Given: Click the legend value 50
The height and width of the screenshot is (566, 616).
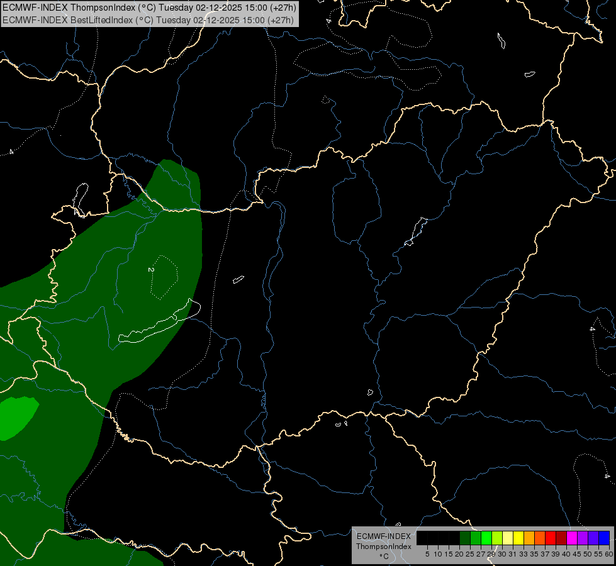Looking at the screenshot, I should tap(588, 554).
